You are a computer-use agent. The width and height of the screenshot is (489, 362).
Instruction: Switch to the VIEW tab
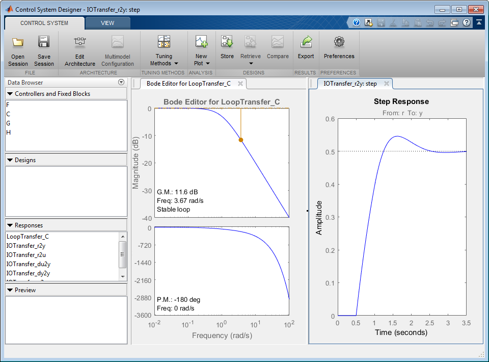pos(107,23)
